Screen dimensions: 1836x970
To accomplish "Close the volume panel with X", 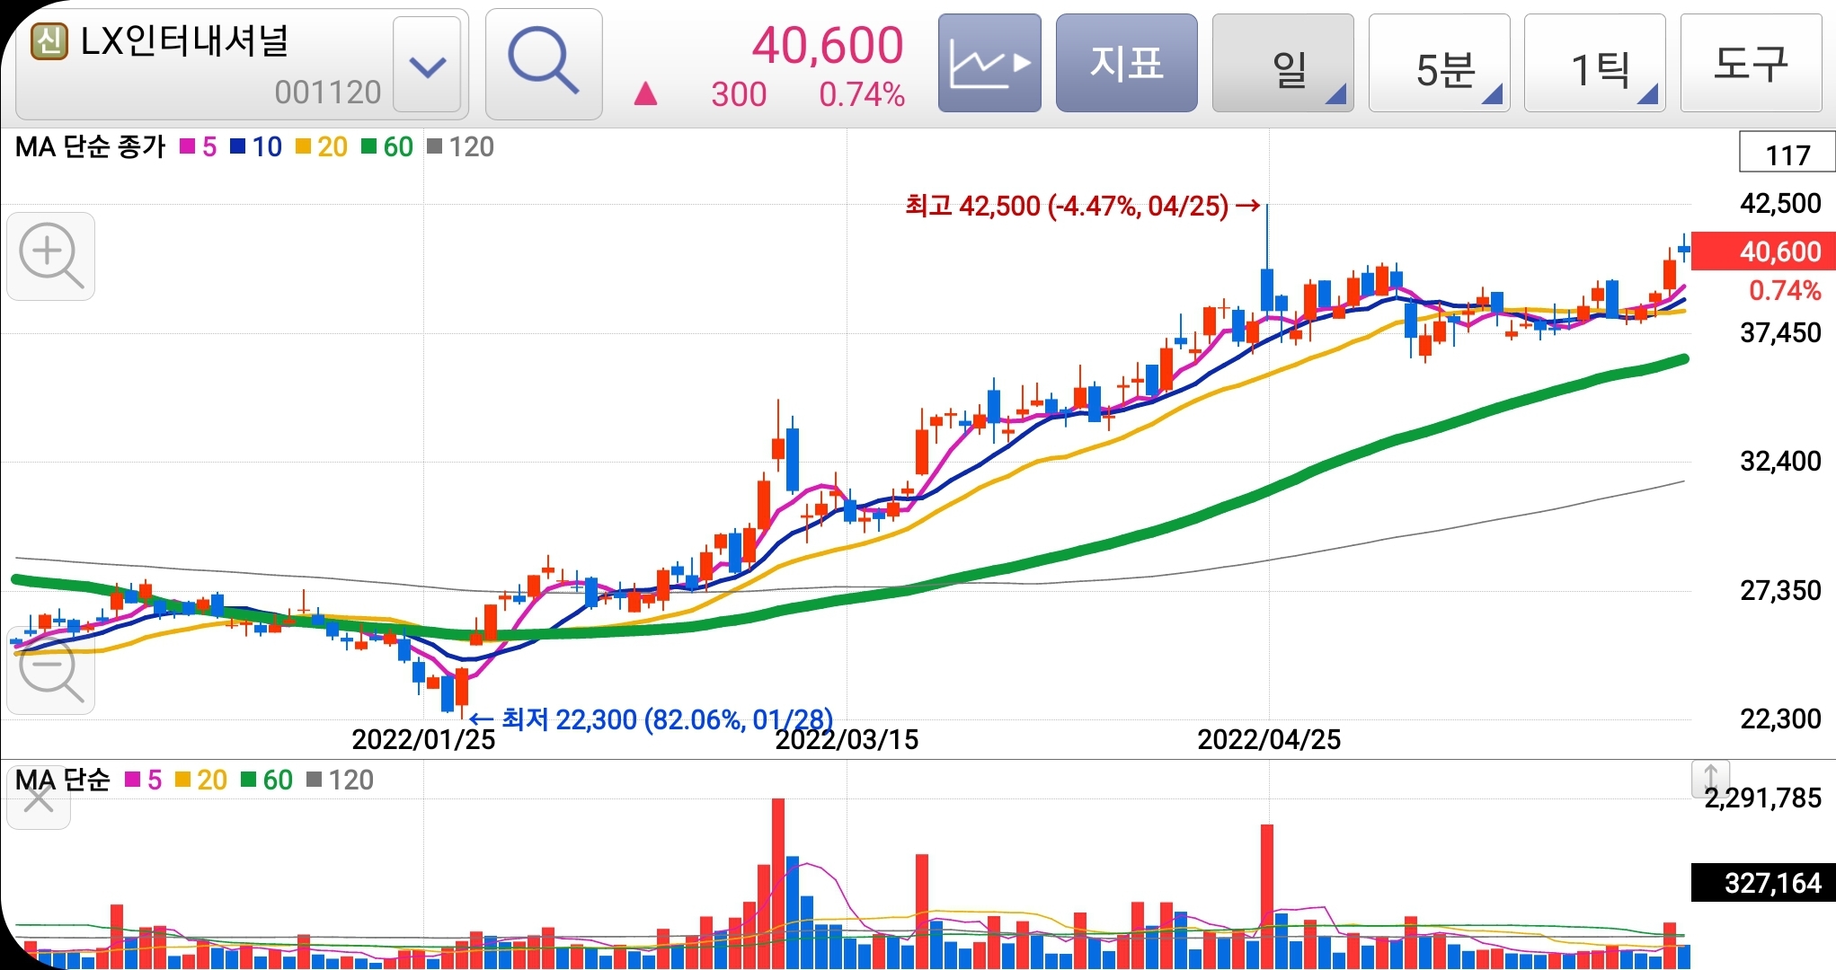I will coord(38,798).
